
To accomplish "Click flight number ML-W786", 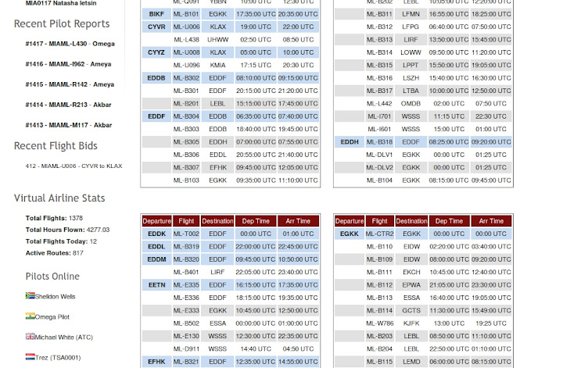I will pyautogui.click(x=379, y=323).
